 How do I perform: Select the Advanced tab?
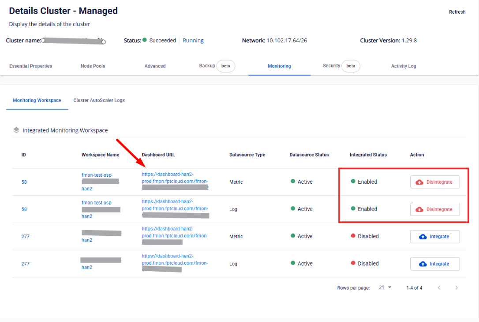(155, 66)
